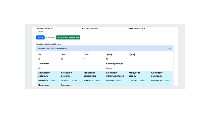Click the Хлебные крошки Ур2 input field

[x=103, y=32]
